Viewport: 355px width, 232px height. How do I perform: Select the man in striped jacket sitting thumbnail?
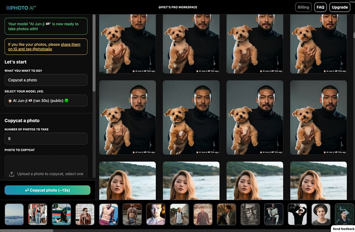(x=226, y=214)
